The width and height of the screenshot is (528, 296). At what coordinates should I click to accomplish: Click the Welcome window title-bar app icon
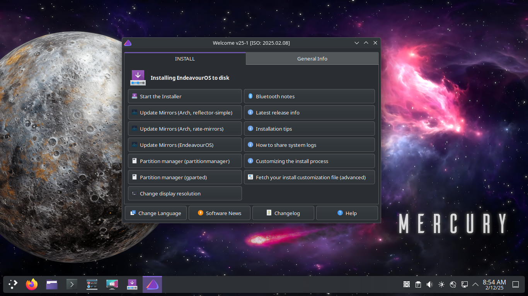[x=128, y=43]
